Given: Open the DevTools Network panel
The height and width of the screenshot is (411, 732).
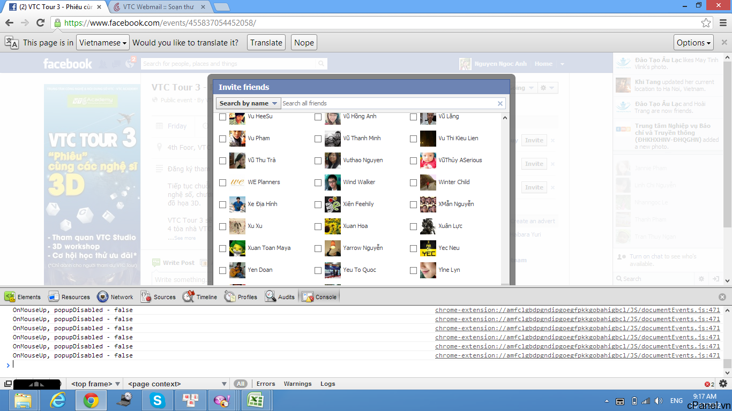Looking at the screenshot, I should pyautogui.click(x=115, y=296).
